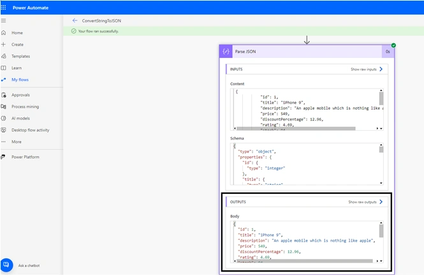Viewport: 424px width, 278px height.
Task: Open Templates in the sidebar
Action: coord(20,56)
